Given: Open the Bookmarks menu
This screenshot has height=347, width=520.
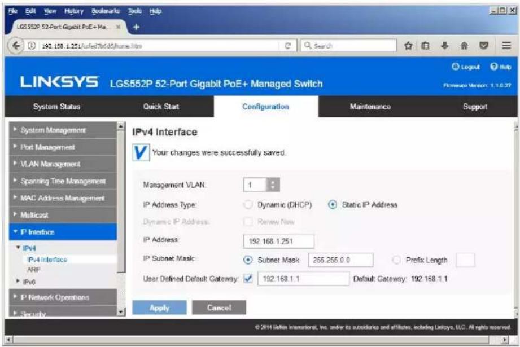Looking at the screenshot, I should 106,11.
